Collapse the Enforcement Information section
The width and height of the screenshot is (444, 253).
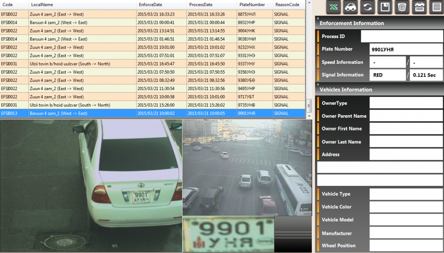pos(317,18)
